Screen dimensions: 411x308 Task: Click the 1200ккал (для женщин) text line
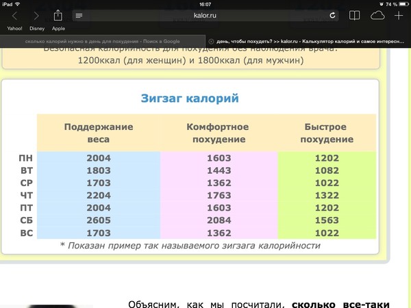pyautogui.click(x=191, y=60)
